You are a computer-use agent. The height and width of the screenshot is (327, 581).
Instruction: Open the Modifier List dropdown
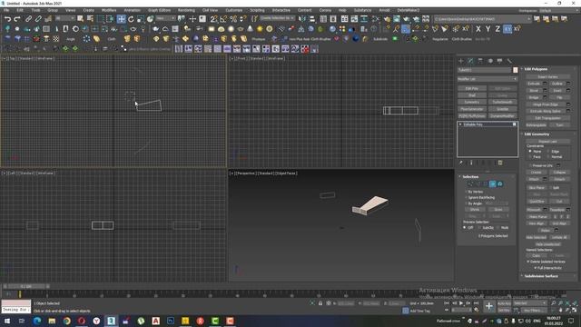(x=487, y=79)
